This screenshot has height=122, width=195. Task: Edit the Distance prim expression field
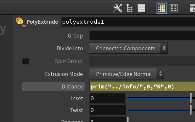[x=142, y=86]
